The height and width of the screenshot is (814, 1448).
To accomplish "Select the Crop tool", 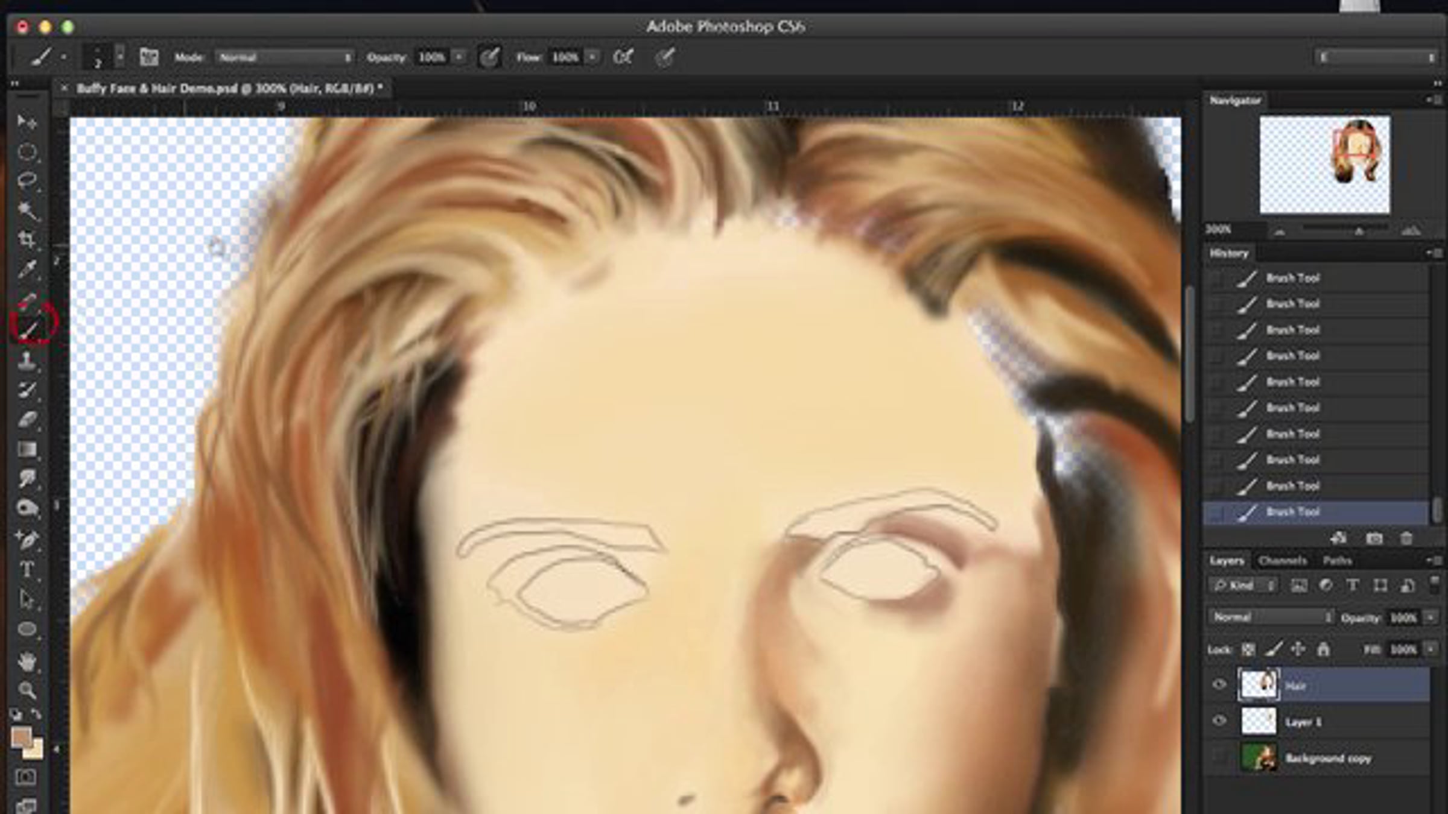I will [x=27, y=239].
